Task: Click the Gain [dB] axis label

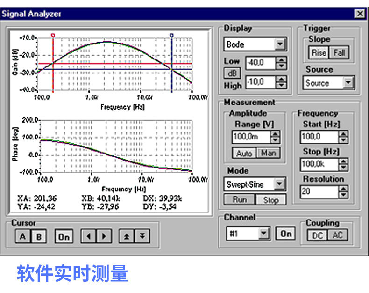Action: tap(15, 62)
